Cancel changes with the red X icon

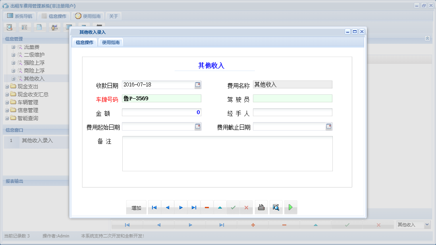point(247,207)
